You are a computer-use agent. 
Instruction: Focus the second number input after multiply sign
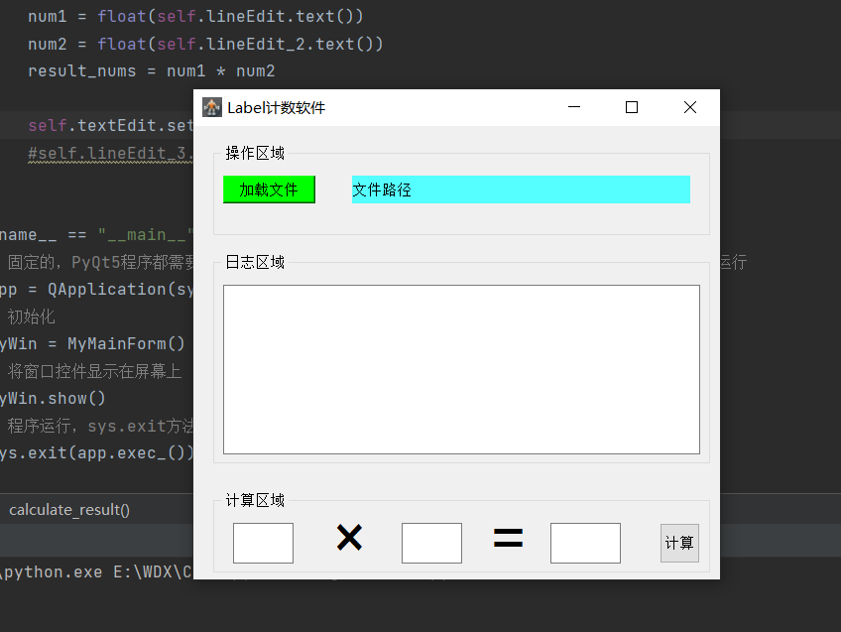tap(431, 543)
